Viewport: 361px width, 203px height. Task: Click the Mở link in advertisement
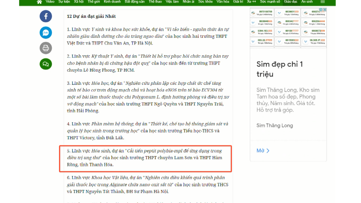coord(263,151)
